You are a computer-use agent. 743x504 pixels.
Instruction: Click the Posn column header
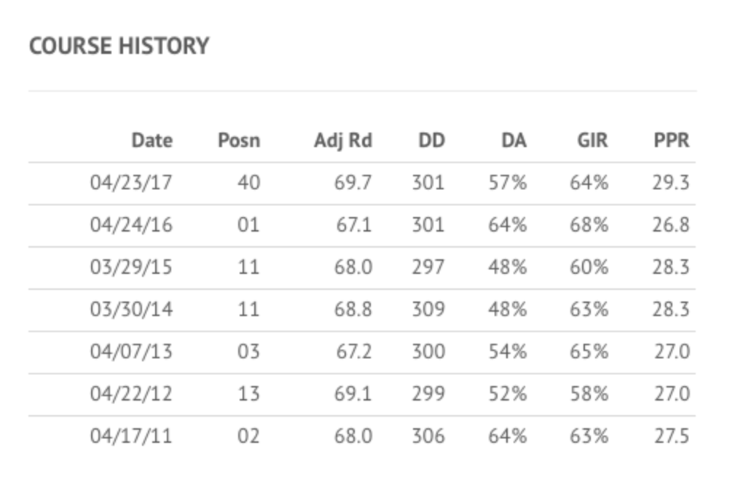(x=239, y=141)
